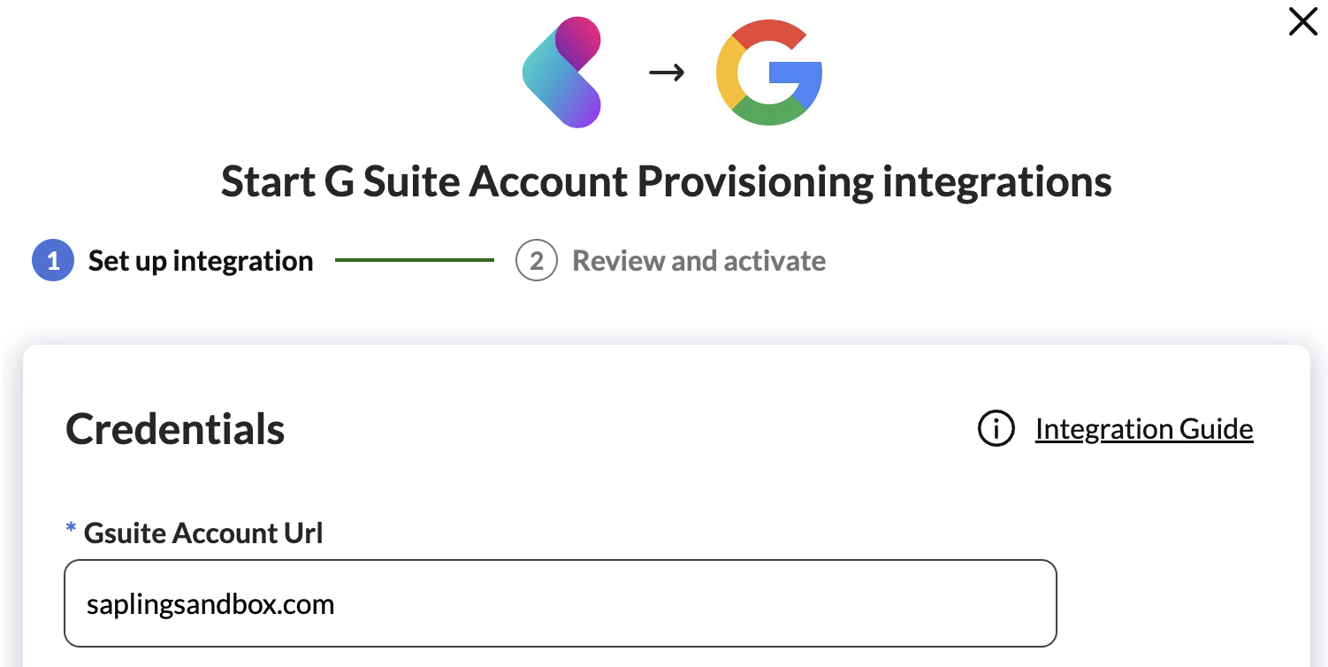Close the integration setup dialog
This screenshot has width=1328, height=667.
[x=1303, y=22]
